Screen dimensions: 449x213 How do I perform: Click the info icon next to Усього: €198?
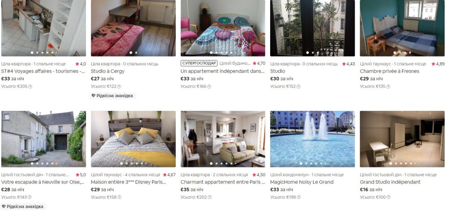coord(299,197)
